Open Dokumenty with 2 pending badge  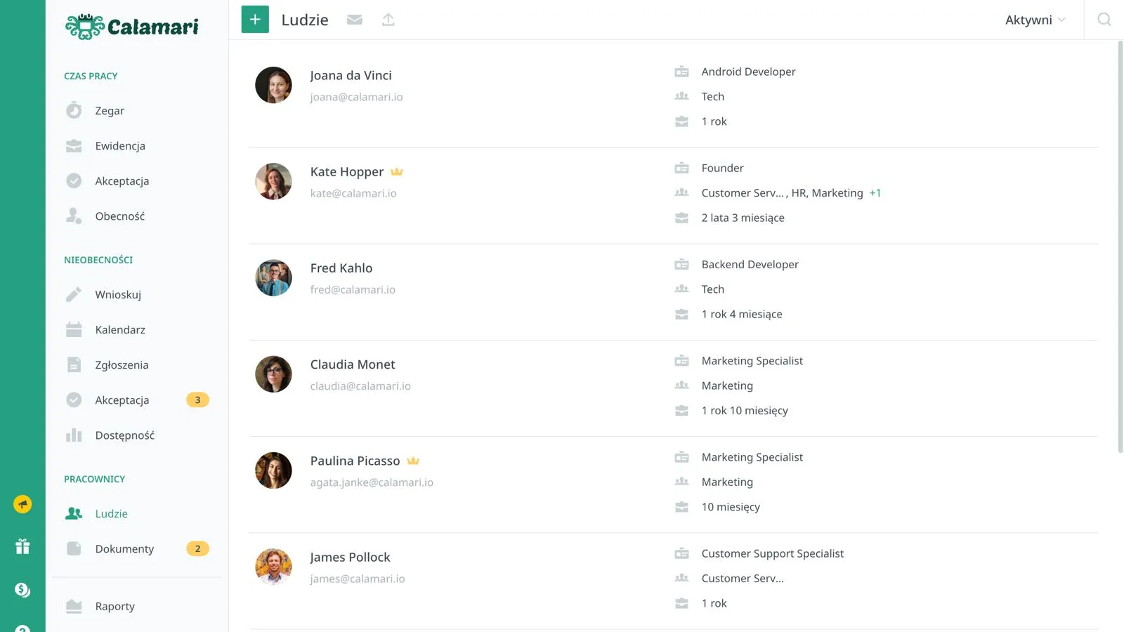click(124, 549)
